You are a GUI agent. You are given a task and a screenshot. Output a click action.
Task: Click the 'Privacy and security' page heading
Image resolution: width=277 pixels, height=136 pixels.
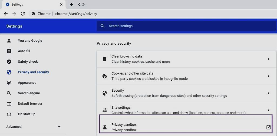click(x=114, y=43)
